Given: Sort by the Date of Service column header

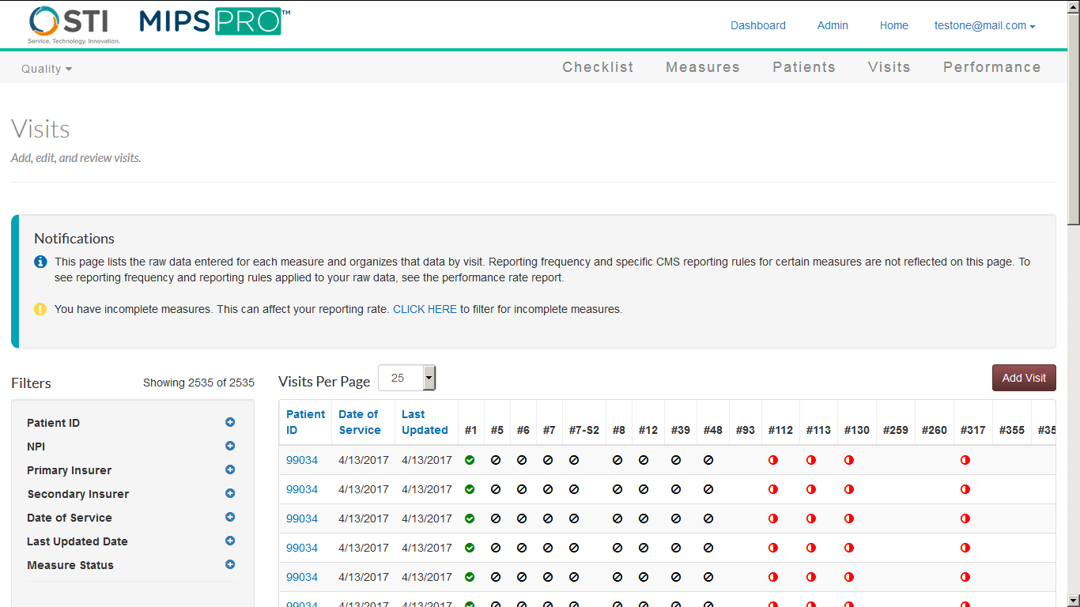Looking at the screenshot, I should tap(360, 422).
